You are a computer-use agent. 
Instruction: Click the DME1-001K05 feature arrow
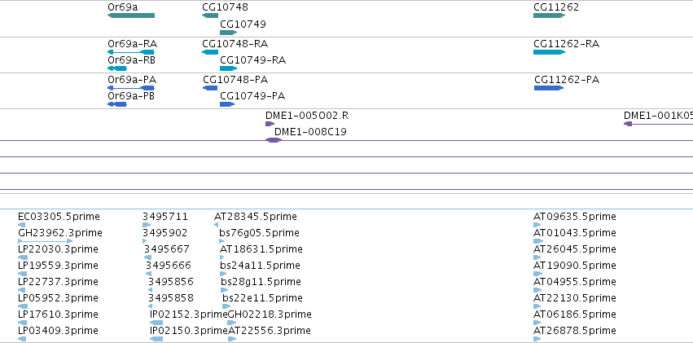coord(658,124)
